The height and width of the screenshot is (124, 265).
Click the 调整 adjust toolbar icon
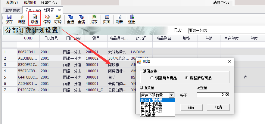[22, 19]
